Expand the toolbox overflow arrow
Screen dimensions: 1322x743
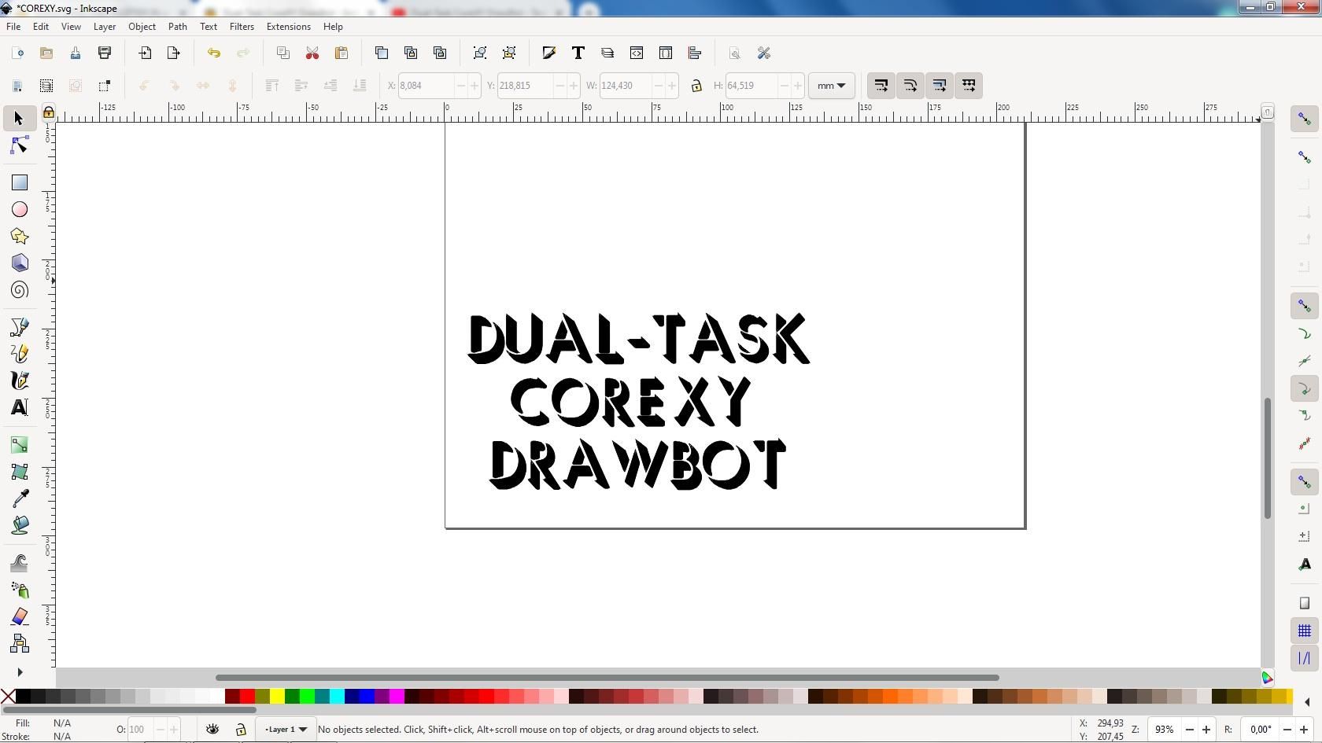(x=19, y=672)
